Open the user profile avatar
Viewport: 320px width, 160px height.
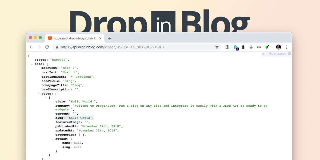[x=279, y=47]
